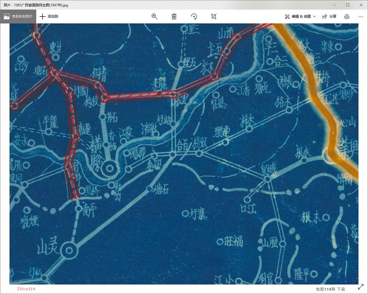
Task: Expand the chevron next to 编辑 & 创建
Action: point(314,16)
